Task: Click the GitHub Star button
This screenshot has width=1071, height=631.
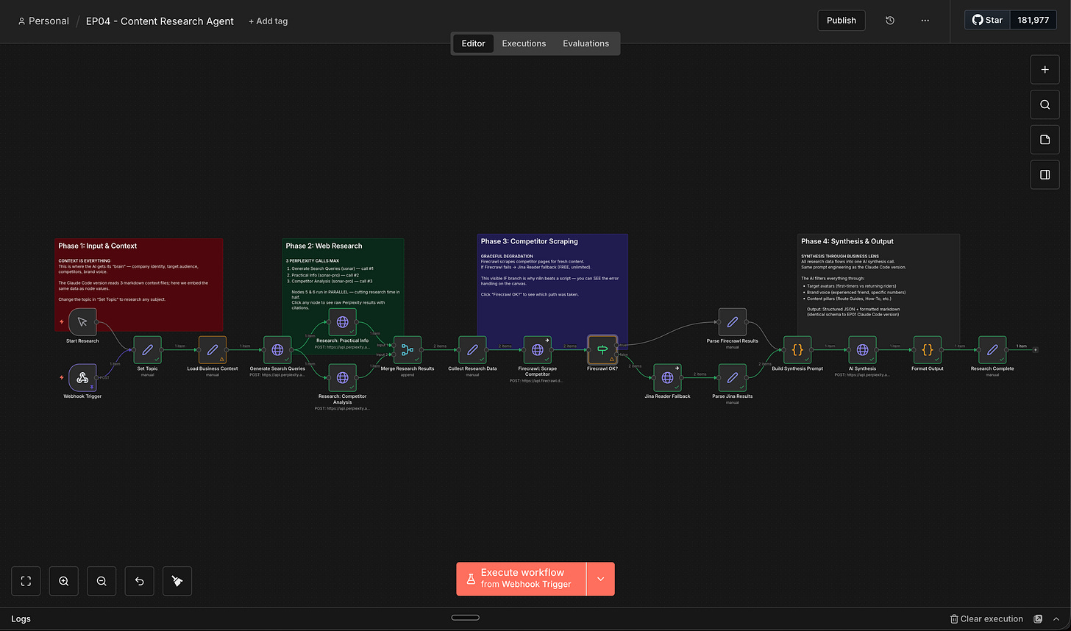Action: click(x=987, y=20)
